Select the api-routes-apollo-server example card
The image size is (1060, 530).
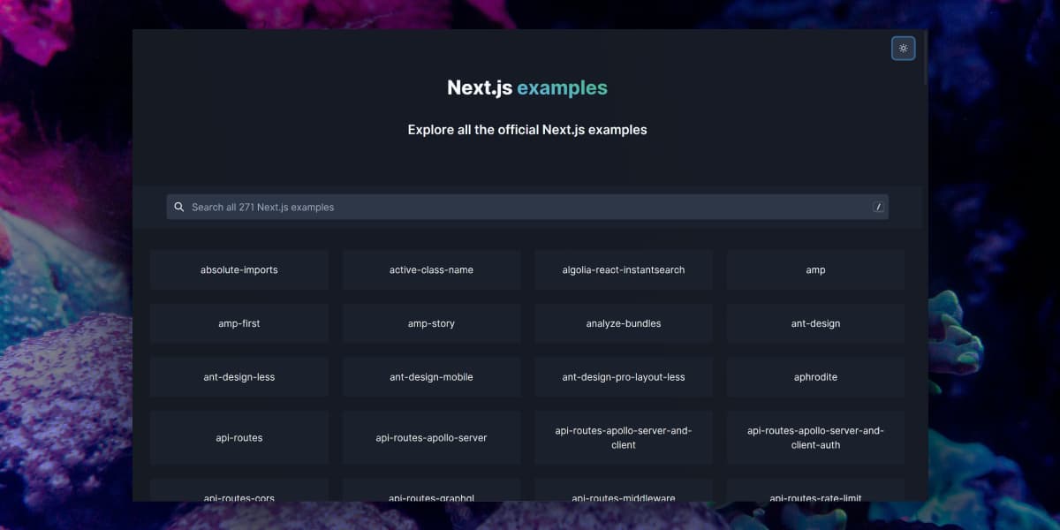[431, 437]
